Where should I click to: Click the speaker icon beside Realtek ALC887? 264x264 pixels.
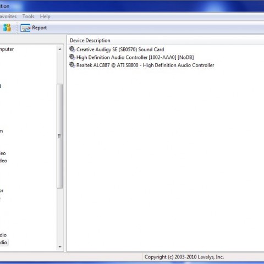pyautogui.click(x=72, y=65)
